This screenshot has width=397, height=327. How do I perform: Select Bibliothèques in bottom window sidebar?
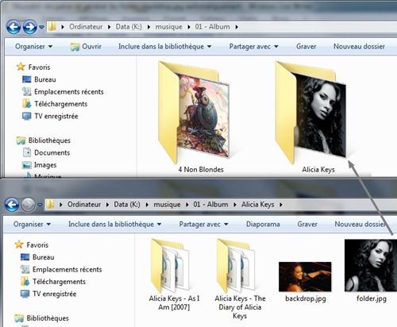point(41,318)
